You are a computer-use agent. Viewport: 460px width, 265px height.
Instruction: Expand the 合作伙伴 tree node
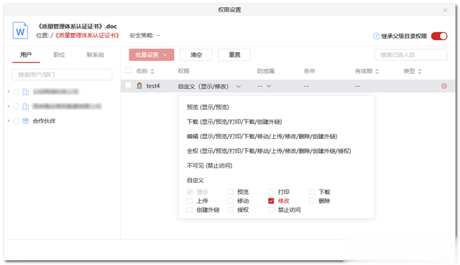[9, 120]
